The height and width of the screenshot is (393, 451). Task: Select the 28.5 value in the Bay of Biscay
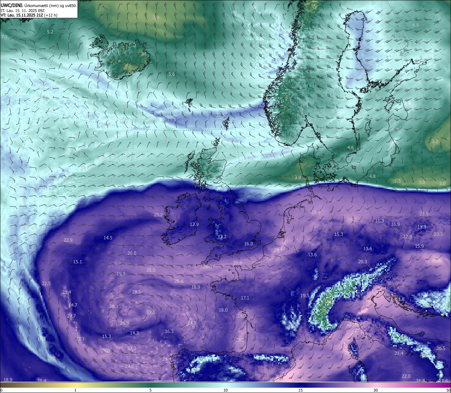point(192,323)
